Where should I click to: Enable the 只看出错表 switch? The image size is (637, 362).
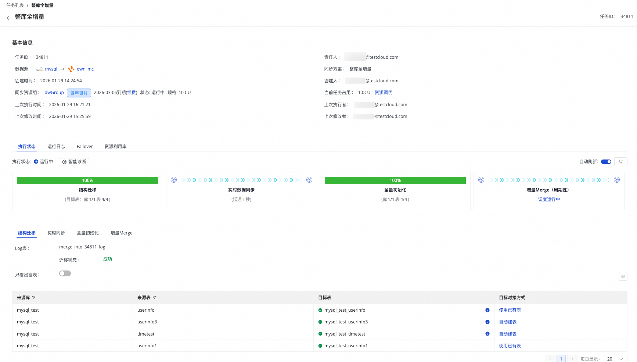point(65,273)
